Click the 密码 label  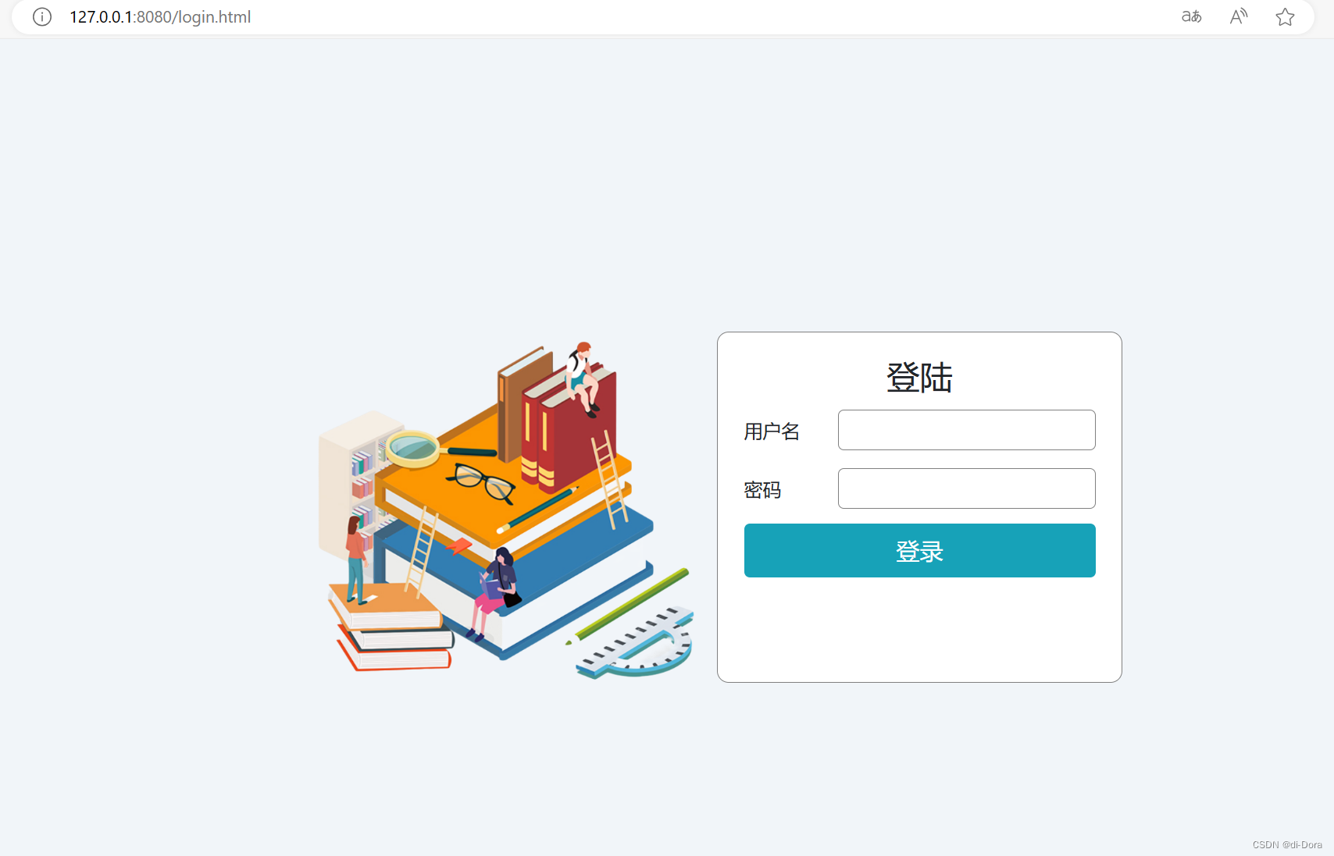coord(762,490)
